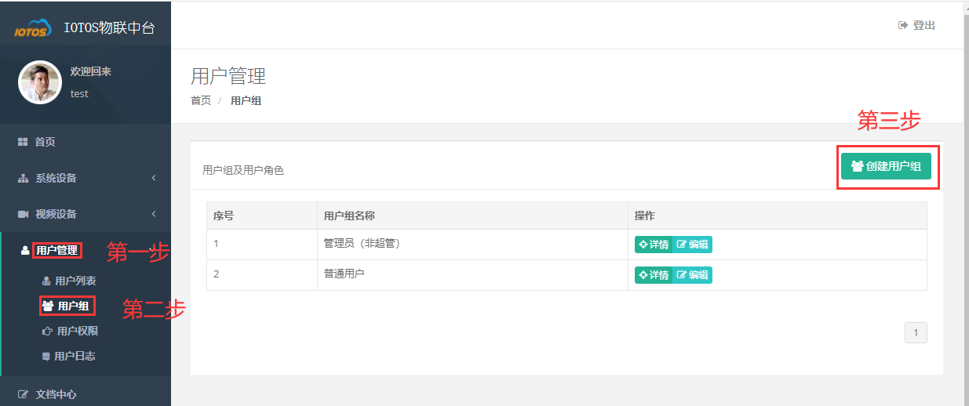Open the 用户日志 submenu item
Image resolution: width=969 pixels, height=406 pixels.
(75, 356)
